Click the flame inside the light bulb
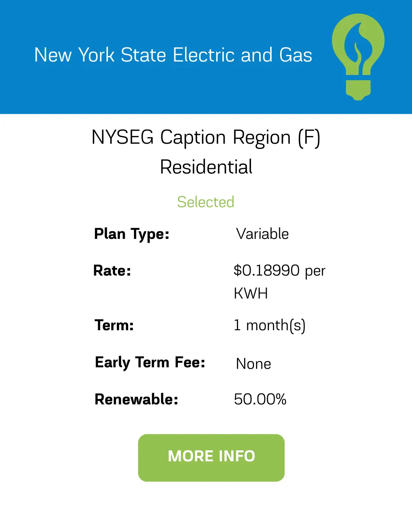 coord(358,46)
